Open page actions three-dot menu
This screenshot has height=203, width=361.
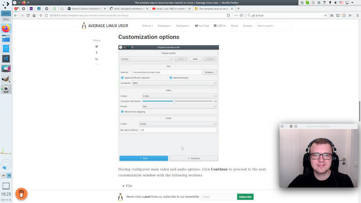click(236, 15)
